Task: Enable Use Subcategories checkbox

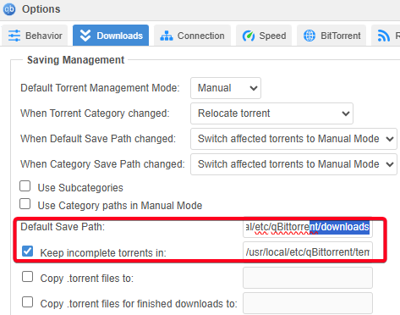Action: [25, 186]
